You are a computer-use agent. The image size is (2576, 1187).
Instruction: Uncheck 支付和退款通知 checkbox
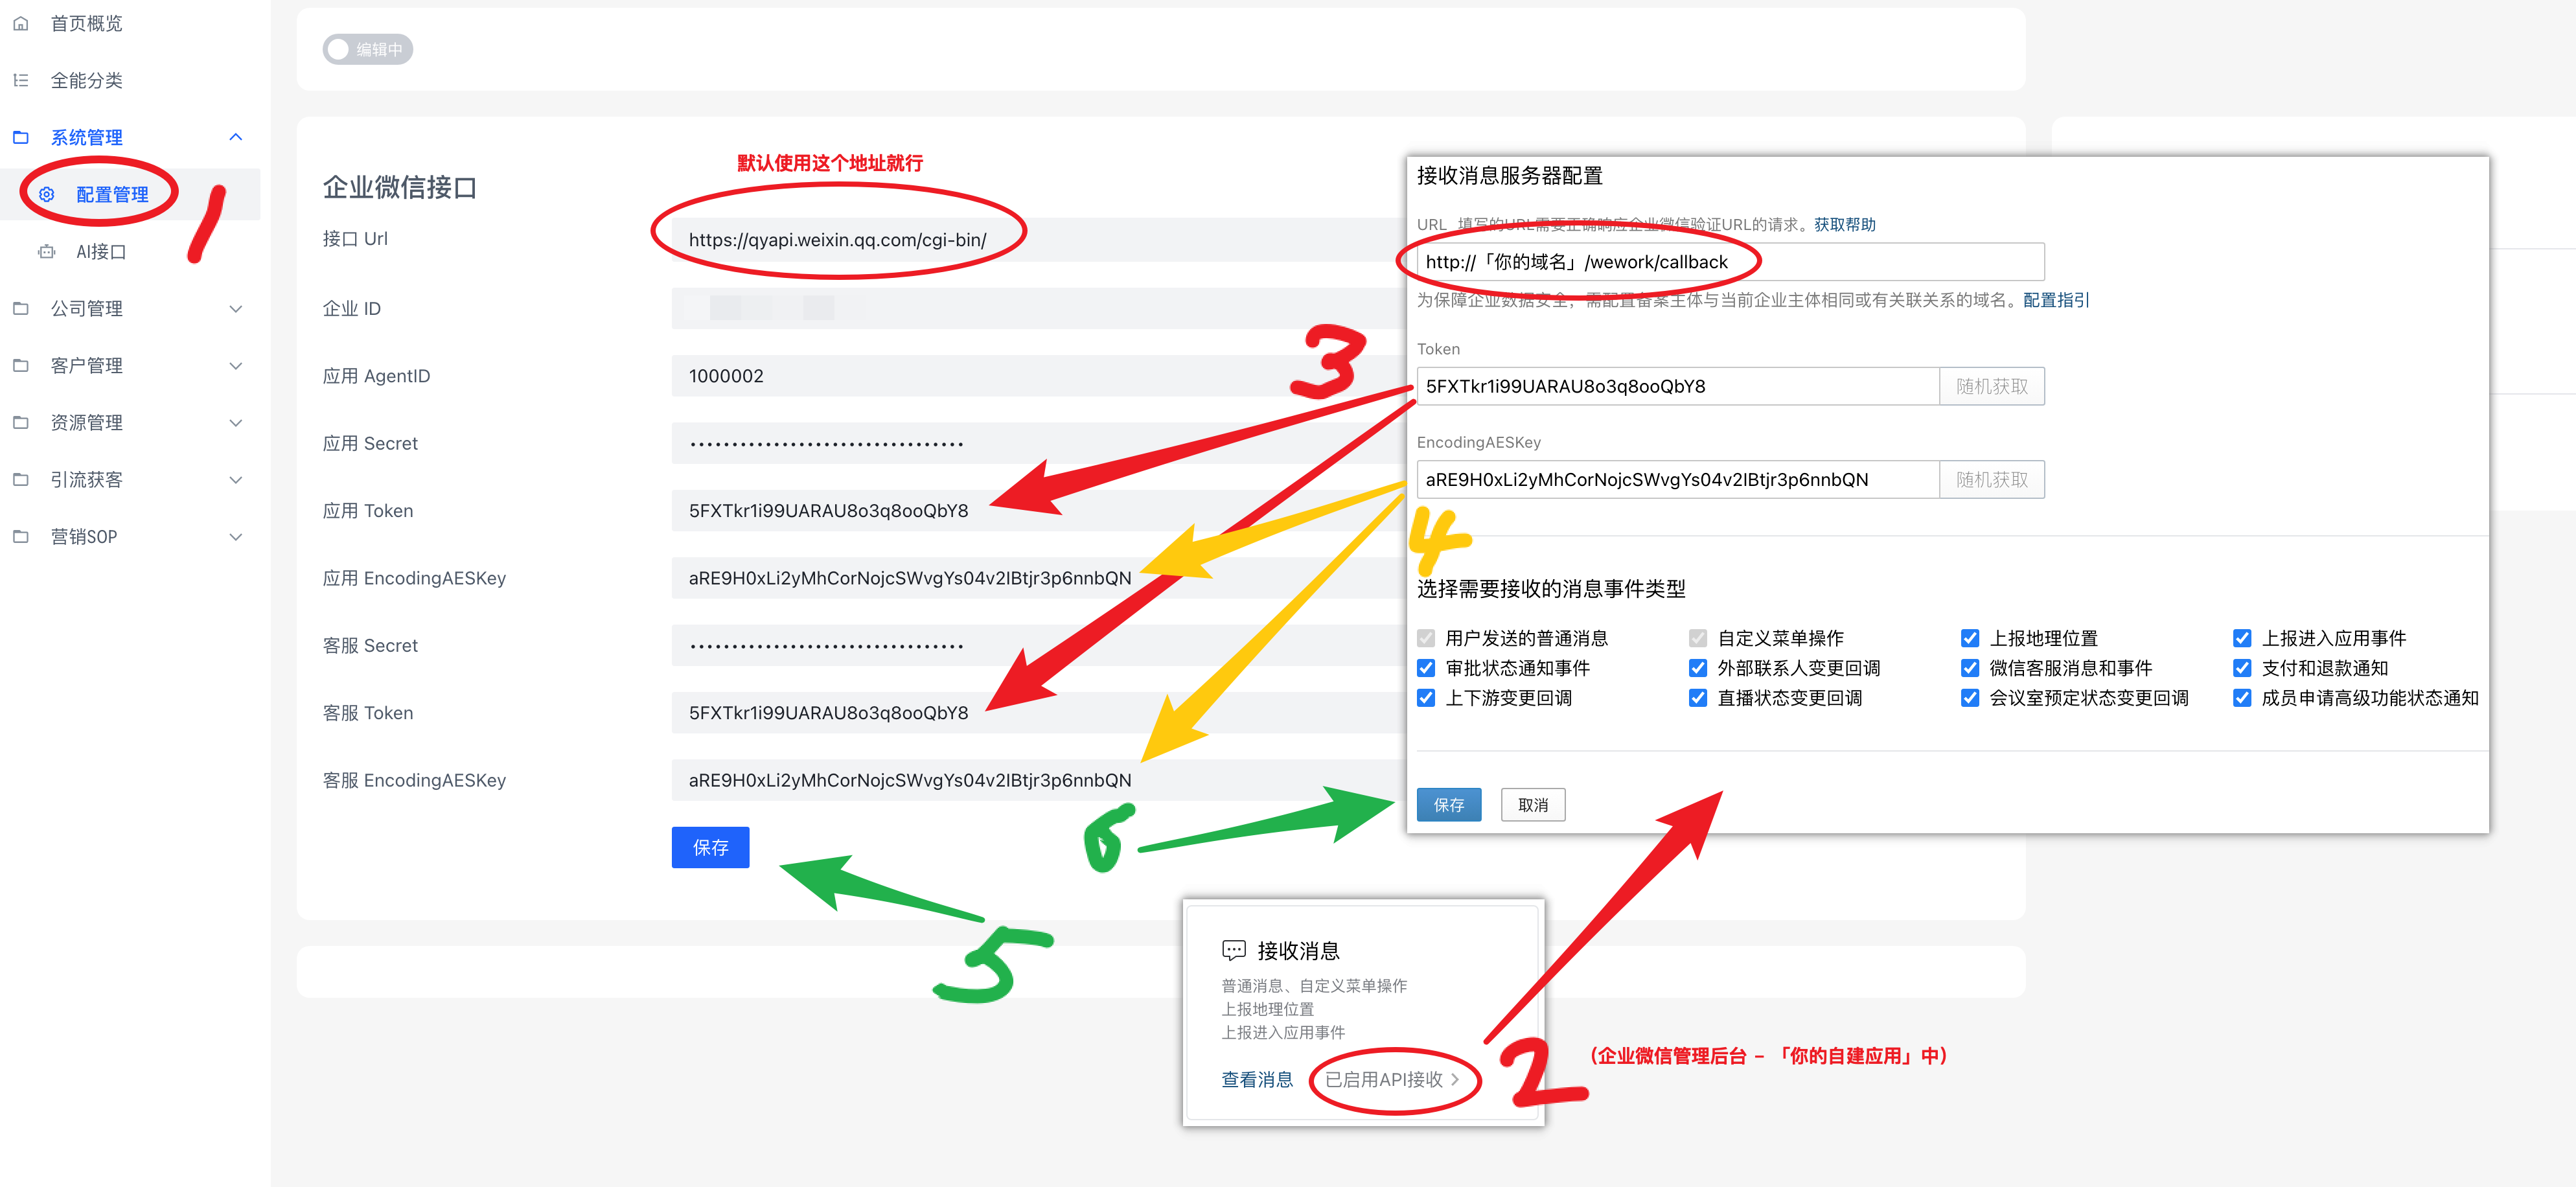[x=2242, y=668]
